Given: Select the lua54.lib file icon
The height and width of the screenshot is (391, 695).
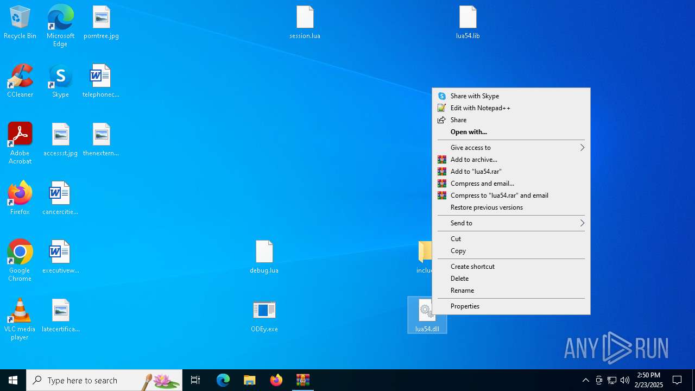Looking at the screenshot, I should pyautogui.click(x=467, y=23).
